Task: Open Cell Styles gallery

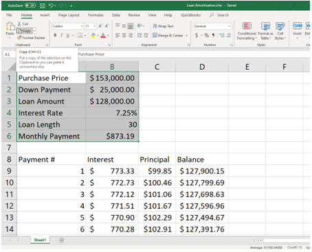Action: [x=280, y=31]
